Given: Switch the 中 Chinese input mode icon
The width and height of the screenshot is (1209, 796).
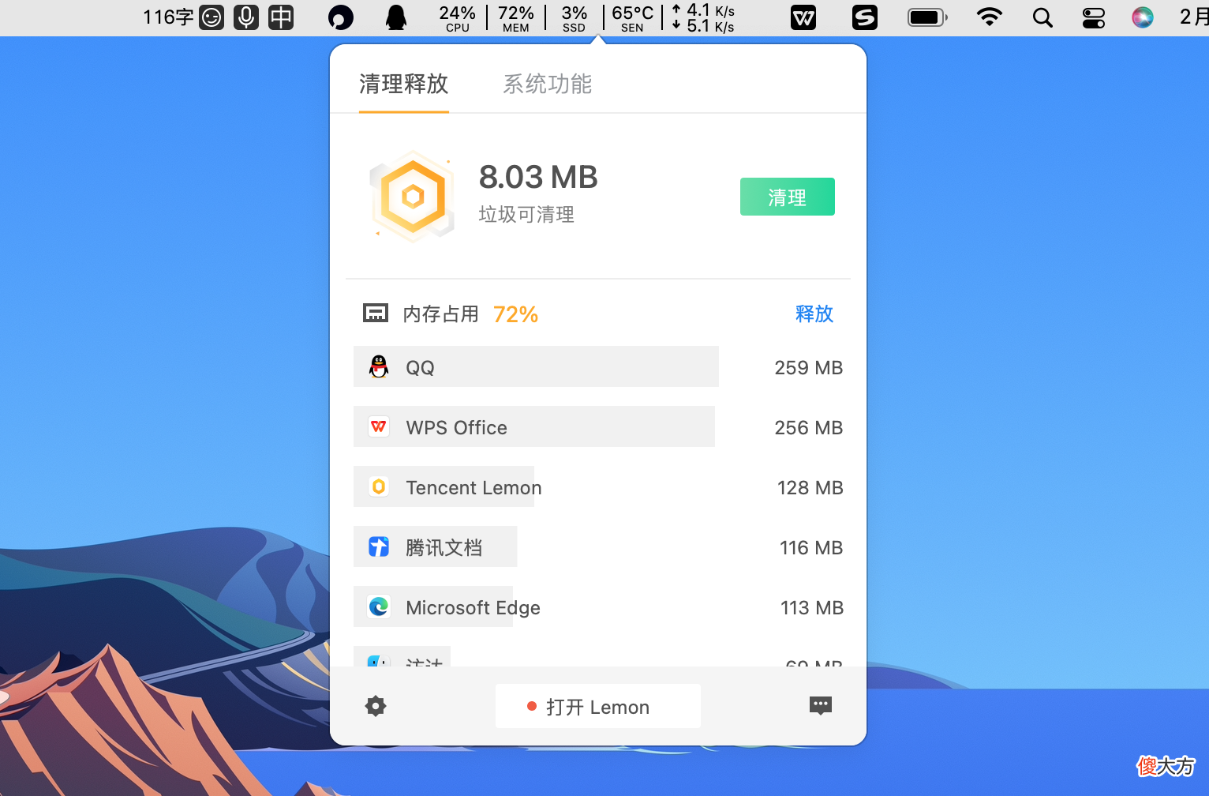Looking at the screenshot, I should coord(281,17).
